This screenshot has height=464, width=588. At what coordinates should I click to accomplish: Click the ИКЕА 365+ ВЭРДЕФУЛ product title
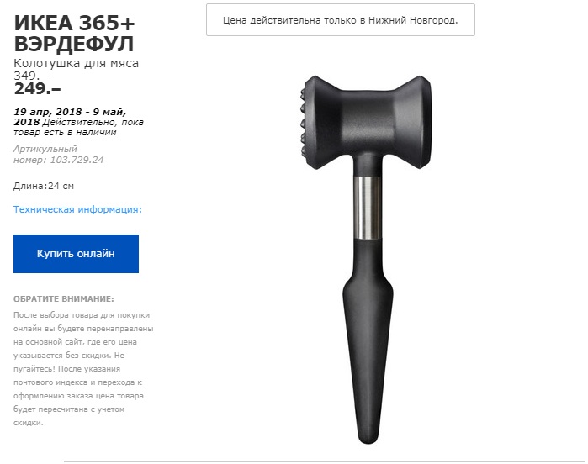74,34
